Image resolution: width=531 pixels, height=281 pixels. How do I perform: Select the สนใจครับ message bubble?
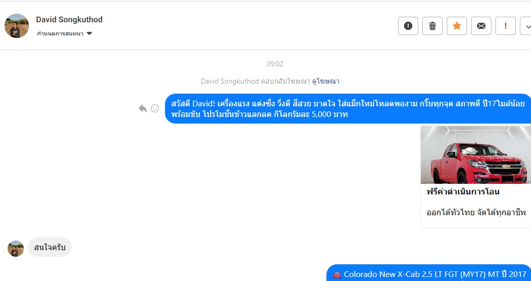click(x=50, y=247)
